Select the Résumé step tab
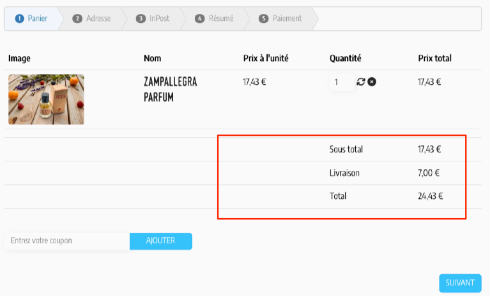490x296 pixels. coord(215,18)
